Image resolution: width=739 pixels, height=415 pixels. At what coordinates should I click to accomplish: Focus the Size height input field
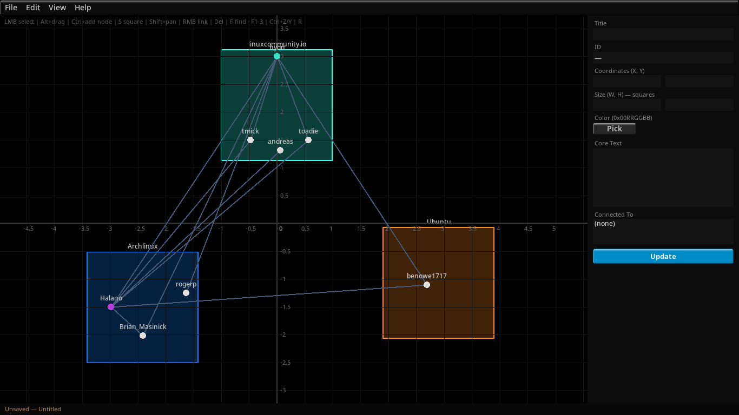pos(700,105)
